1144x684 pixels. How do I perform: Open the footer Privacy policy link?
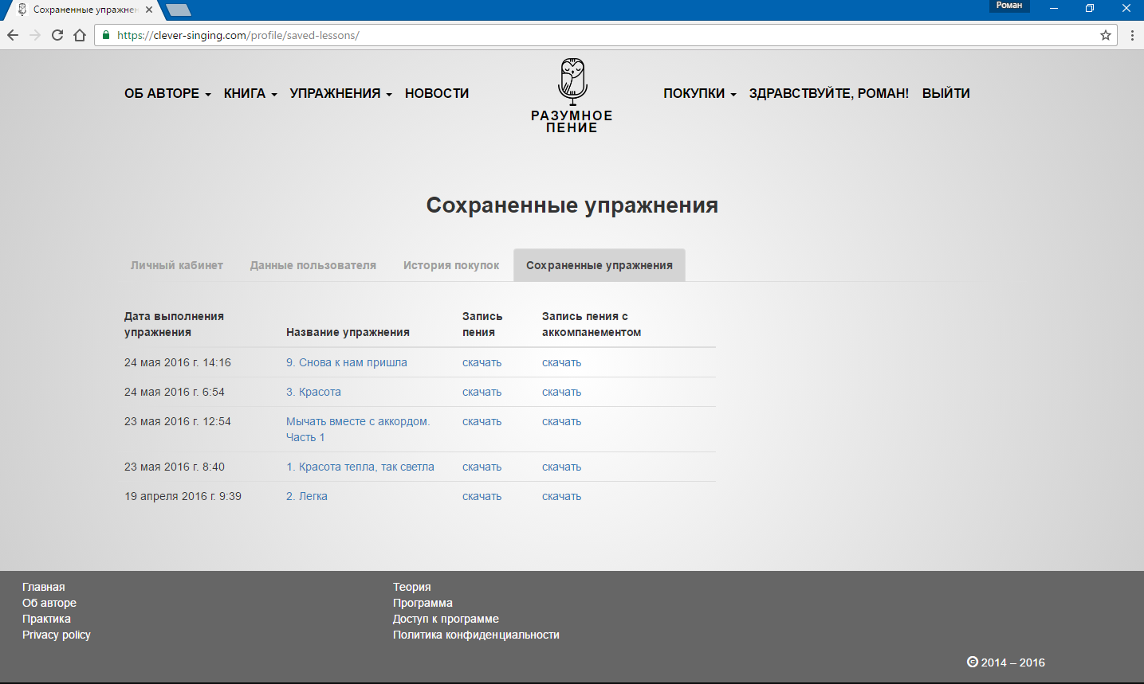point(57,635)
